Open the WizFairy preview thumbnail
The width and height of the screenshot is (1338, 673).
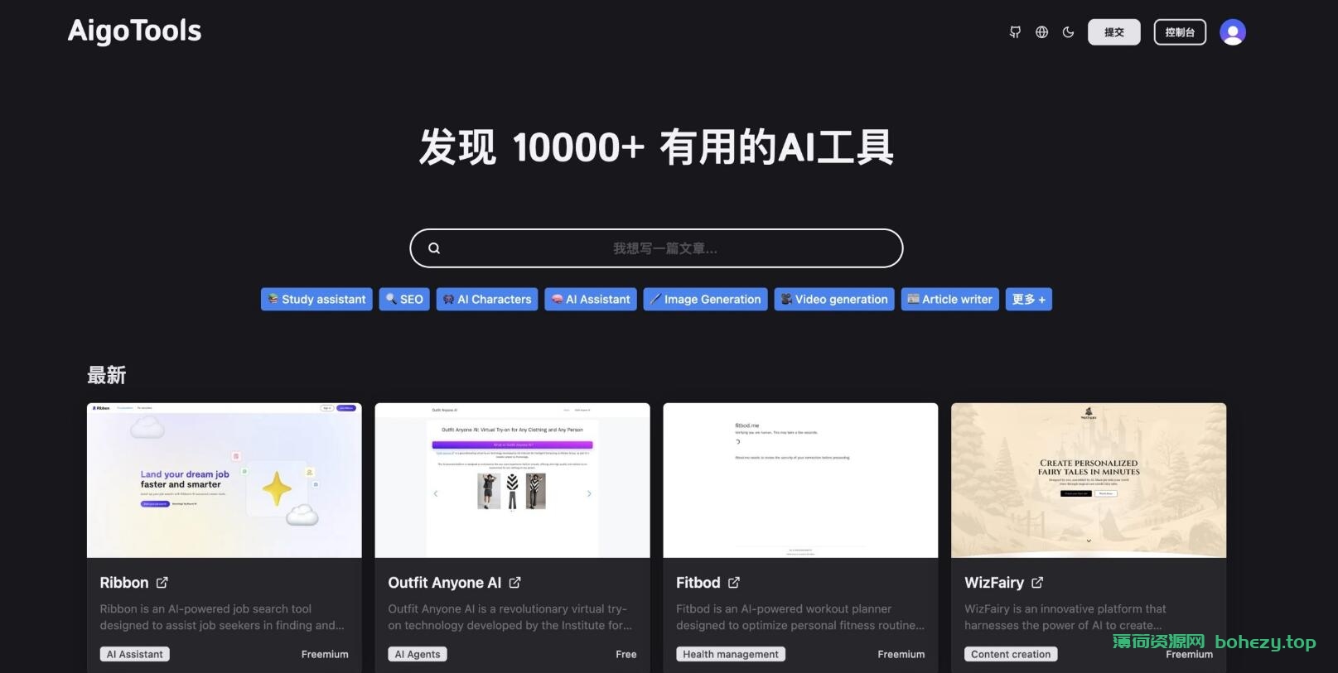[1089, 480]
